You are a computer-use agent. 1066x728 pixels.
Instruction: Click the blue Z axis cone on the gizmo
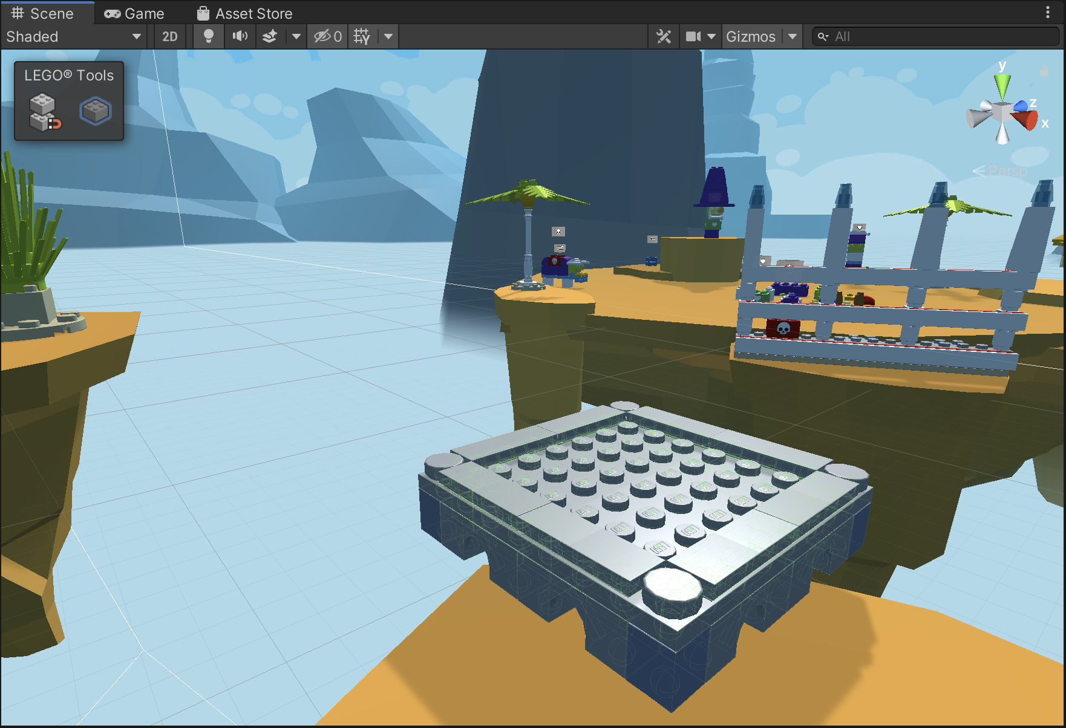(x=1021, y=106)
